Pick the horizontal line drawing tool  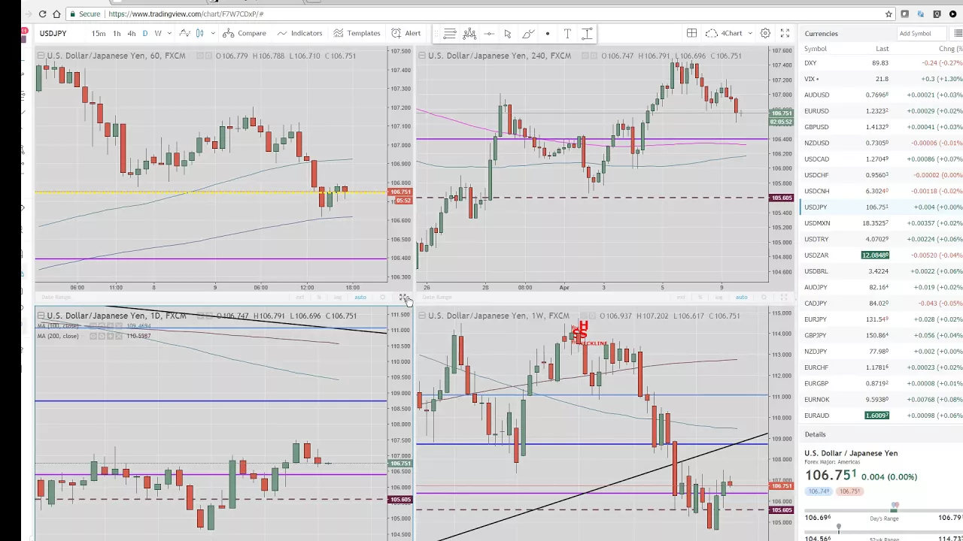click(x=489, y=33)
